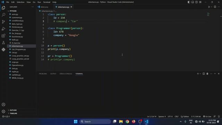
Task: Maximize the panel size chevron
Action: 215,74
